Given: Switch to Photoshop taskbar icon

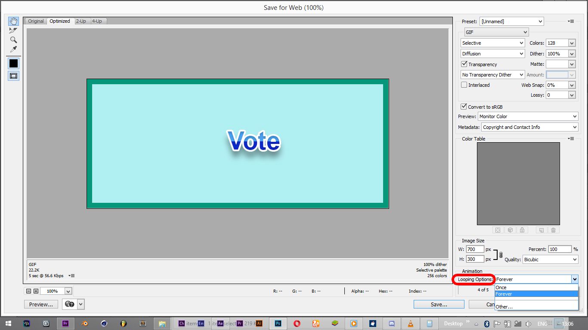Looking at the screenshot, I should pyautogui.click(x=278, y=324).
